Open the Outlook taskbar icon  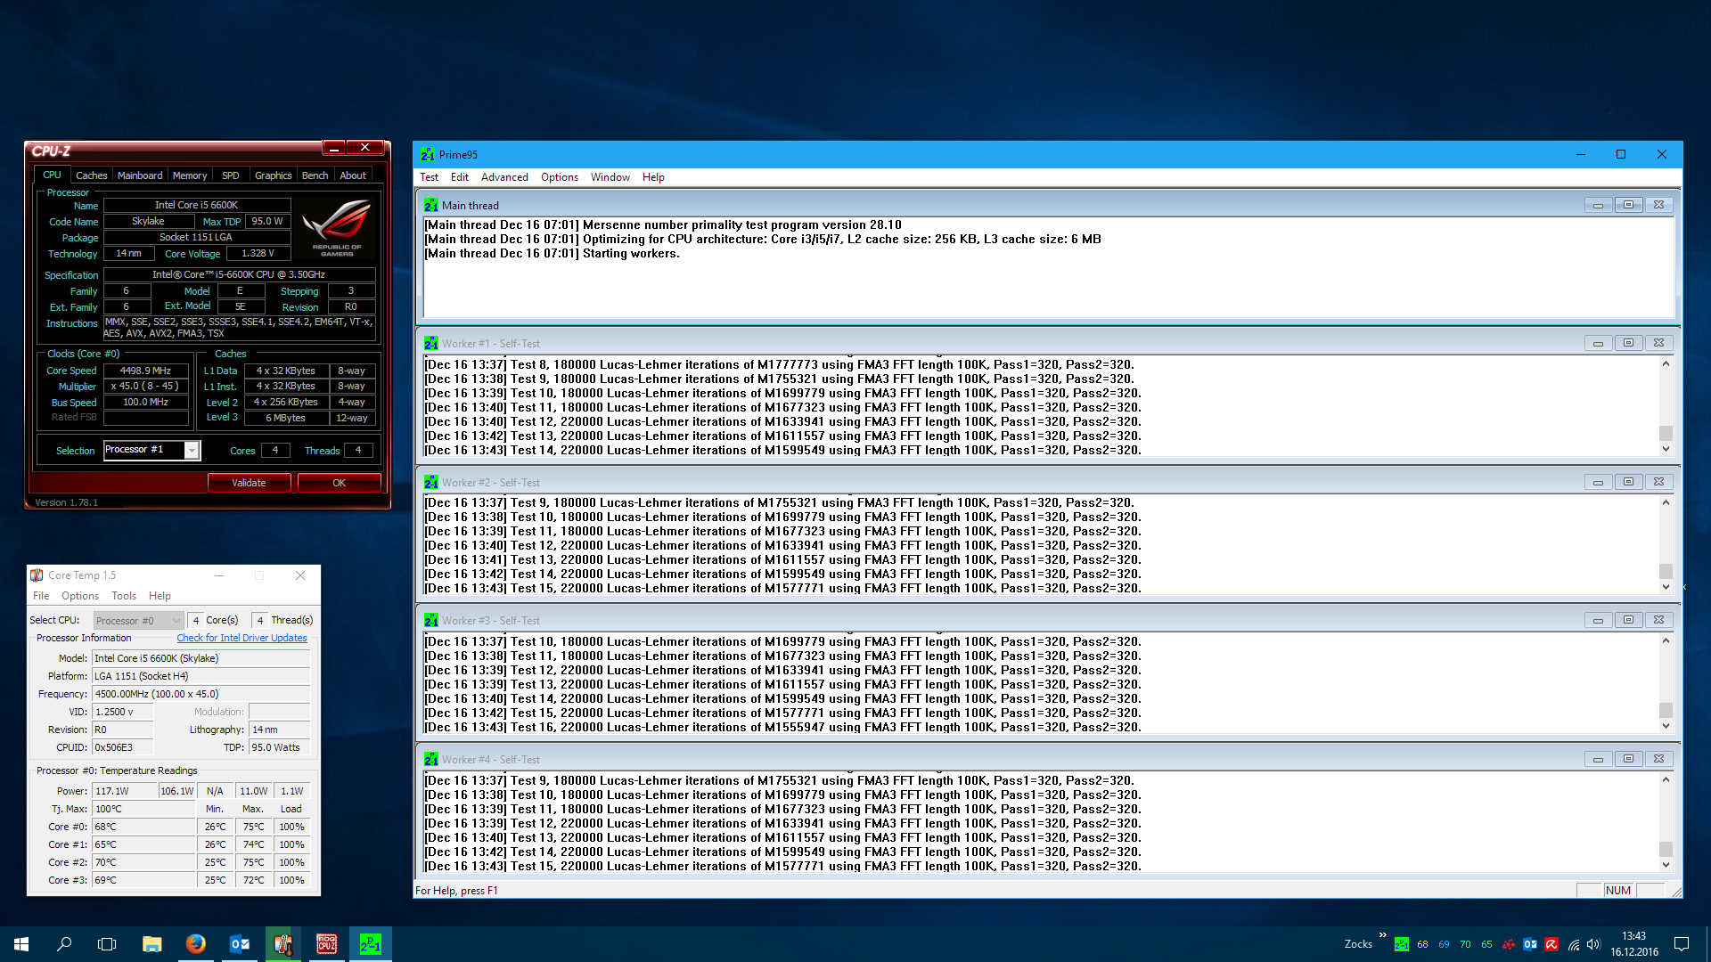pos(240,944)
